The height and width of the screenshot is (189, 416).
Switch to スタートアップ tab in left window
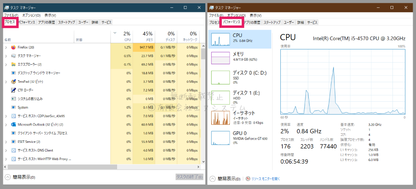point(66,23)
